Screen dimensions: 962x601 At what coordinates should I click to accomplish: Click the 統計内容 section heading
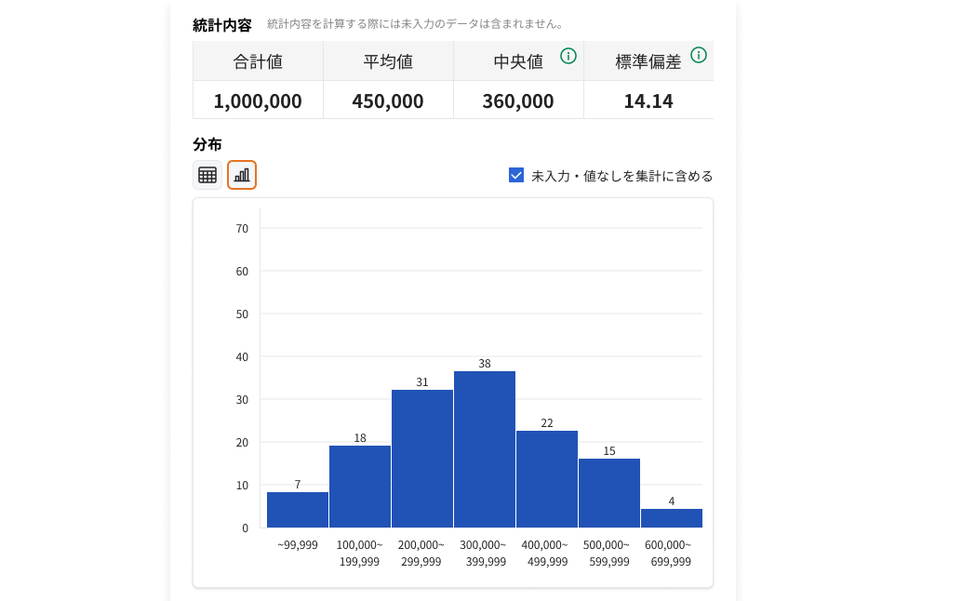(220, 25)
